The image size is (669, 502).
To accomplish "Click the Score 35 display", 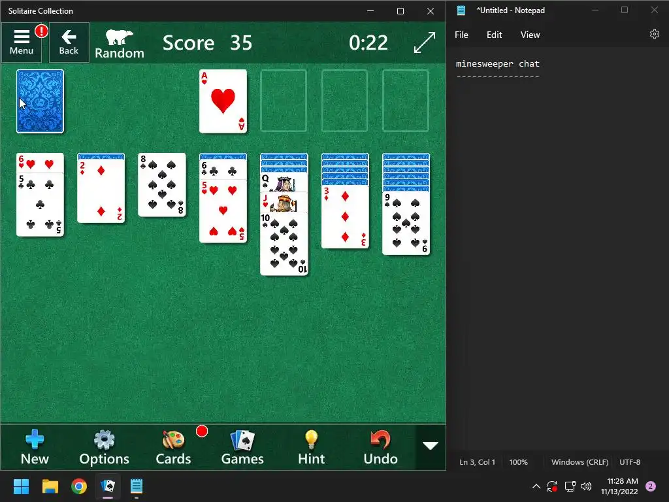I will tap(207, 42).
